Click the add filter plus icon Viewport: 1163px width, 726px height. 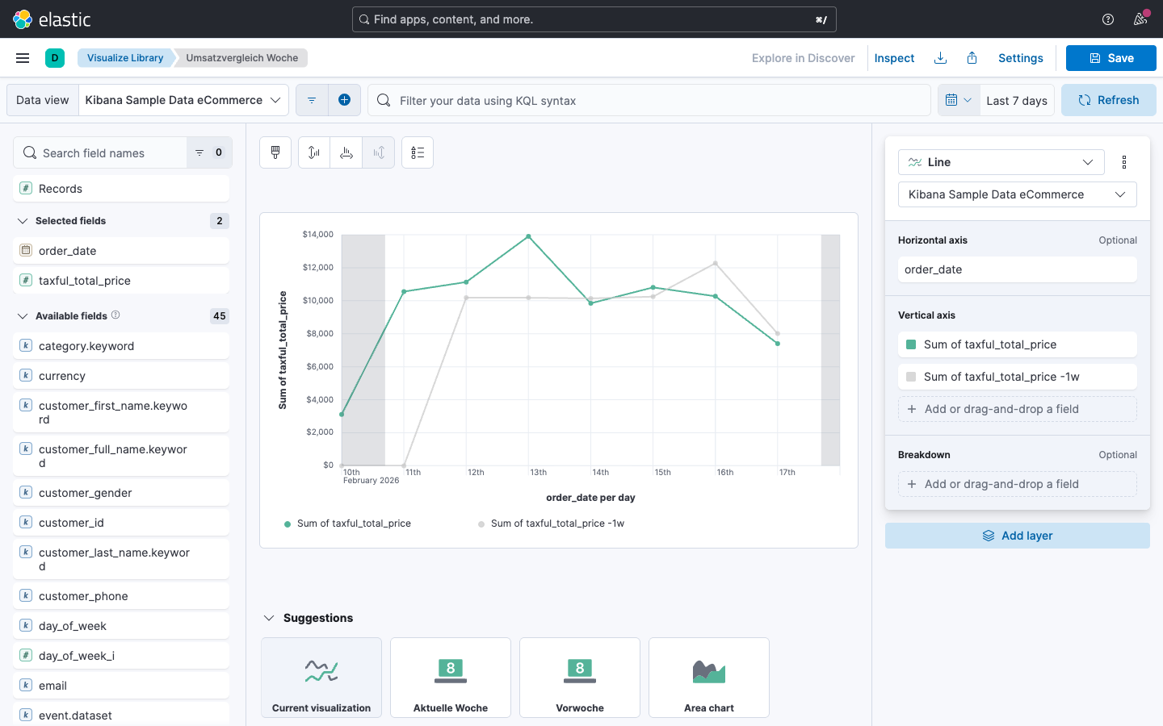coord(344,100)
